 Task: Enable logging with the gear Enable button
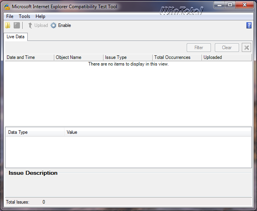click(61, 25)
